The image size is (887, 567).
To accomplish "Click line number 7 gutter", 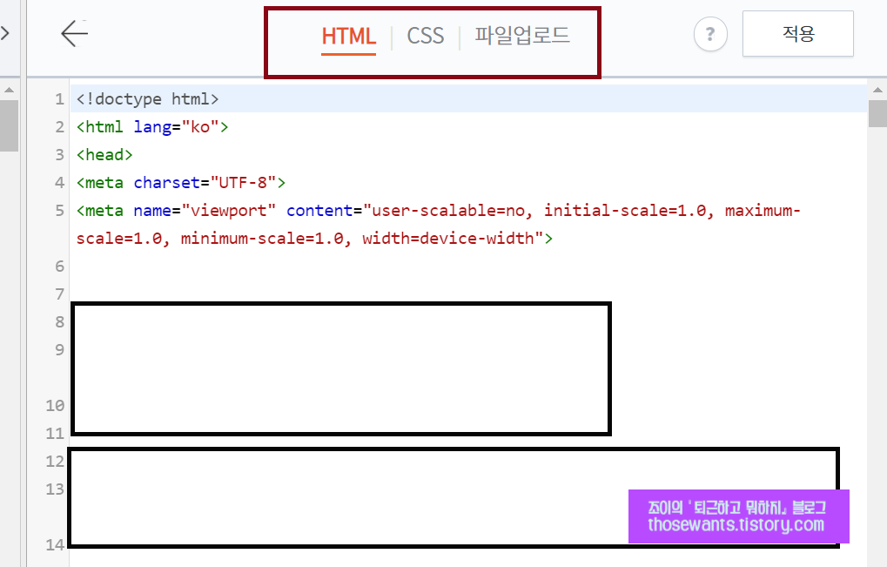I will pos(58,294).
